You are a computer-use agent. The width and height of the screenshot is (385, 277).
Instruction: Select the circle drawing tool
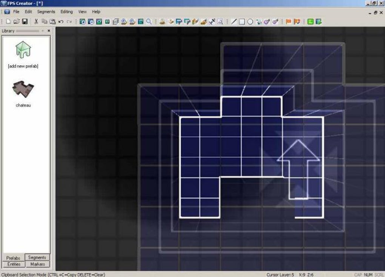[250, 22]
